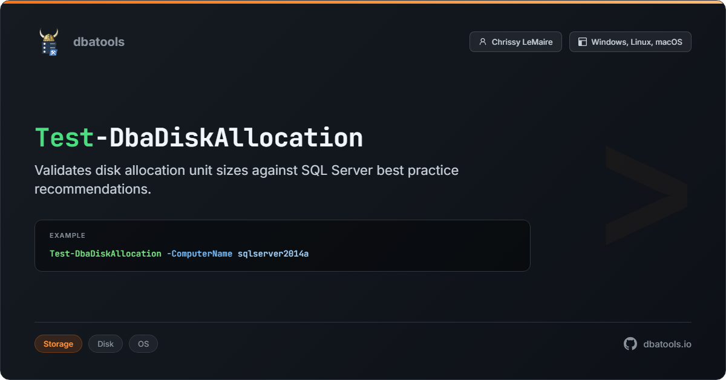Visit the dbatools.io link
Image resolution: width=726 pixels, height=380 pixels.
[x=667, y=344]
